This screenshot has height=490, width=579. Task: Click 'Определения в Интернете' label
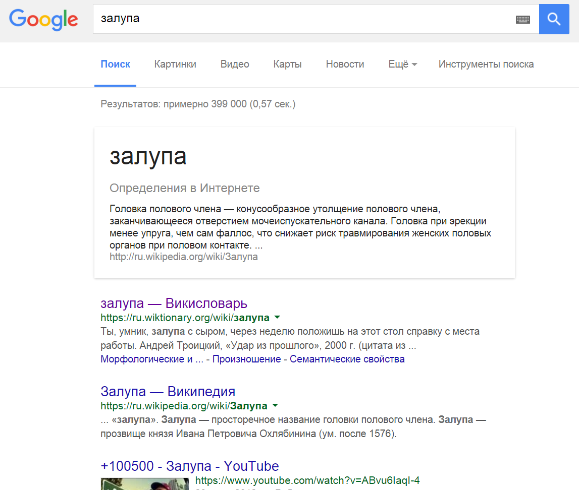tap(185, 188)
